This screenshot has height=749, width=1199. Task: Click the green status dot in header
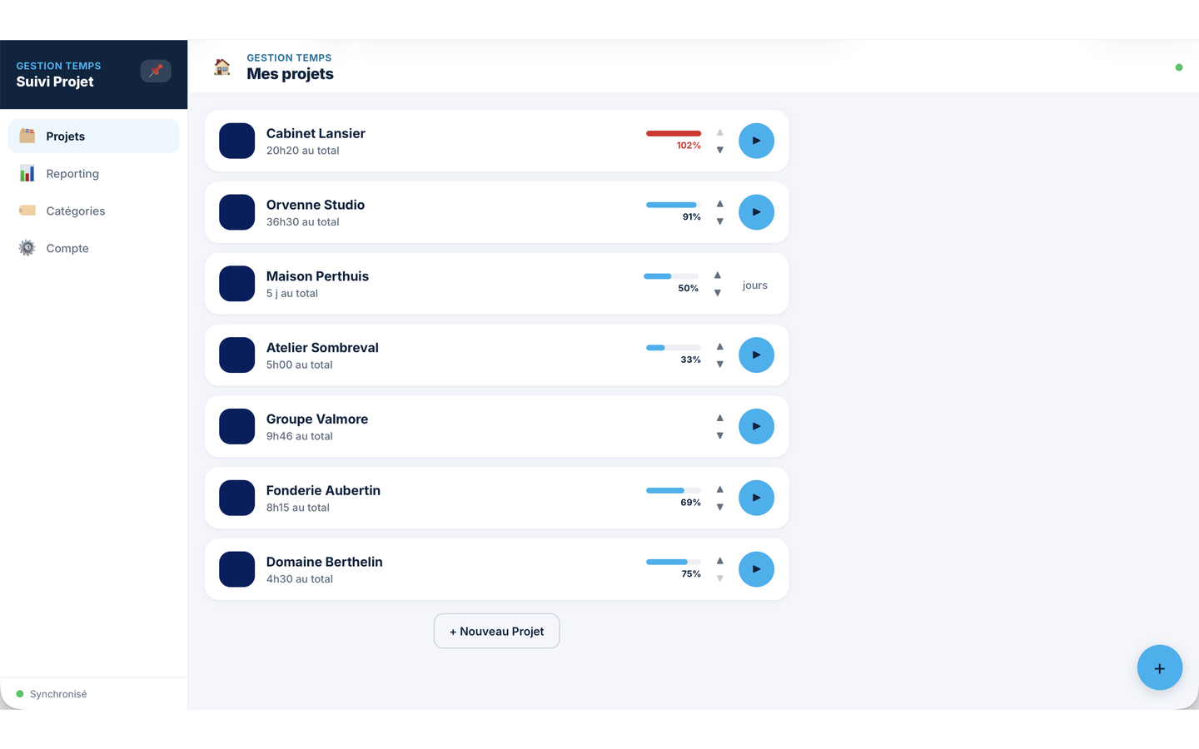1179,67
